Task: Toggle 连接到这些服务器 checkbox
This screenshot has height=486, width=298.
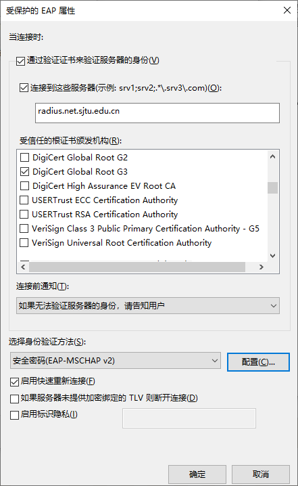Action: (24, 88)
